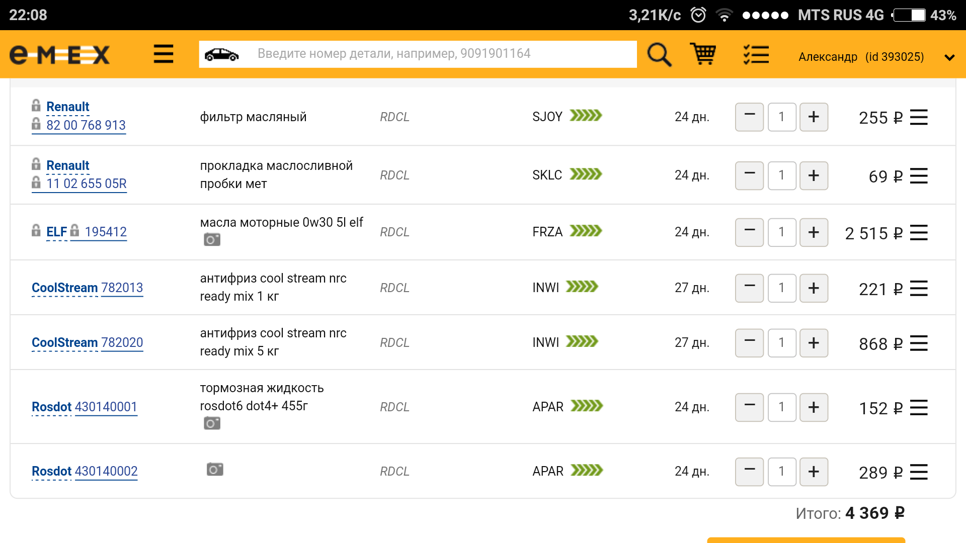This screenshot has height=543, width=966.
Task: Open row menu for the 69 ₽ gasket
Action: [919, 176]
